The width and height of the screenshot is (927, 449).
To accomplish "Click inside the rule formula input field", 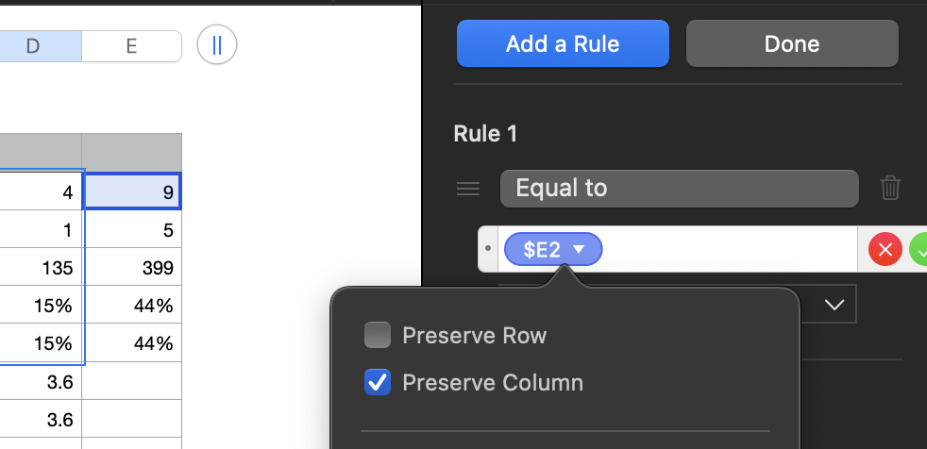I will click(727, 250).
